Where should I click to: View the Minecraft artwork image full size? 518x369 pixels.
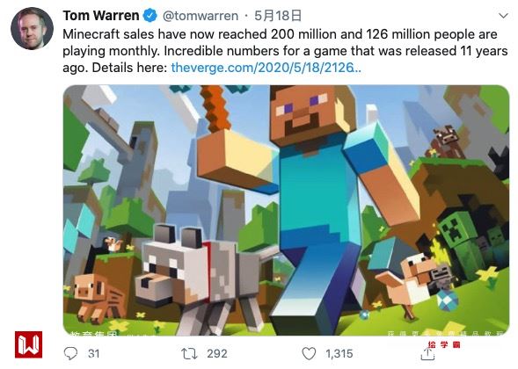(x=286, y=210)
